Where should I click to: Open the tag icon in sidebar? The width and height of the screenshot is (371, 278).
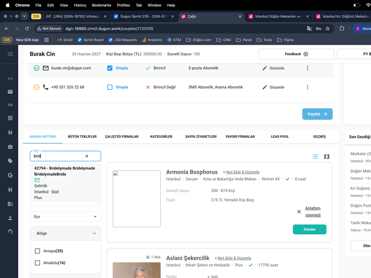[10, 161]
